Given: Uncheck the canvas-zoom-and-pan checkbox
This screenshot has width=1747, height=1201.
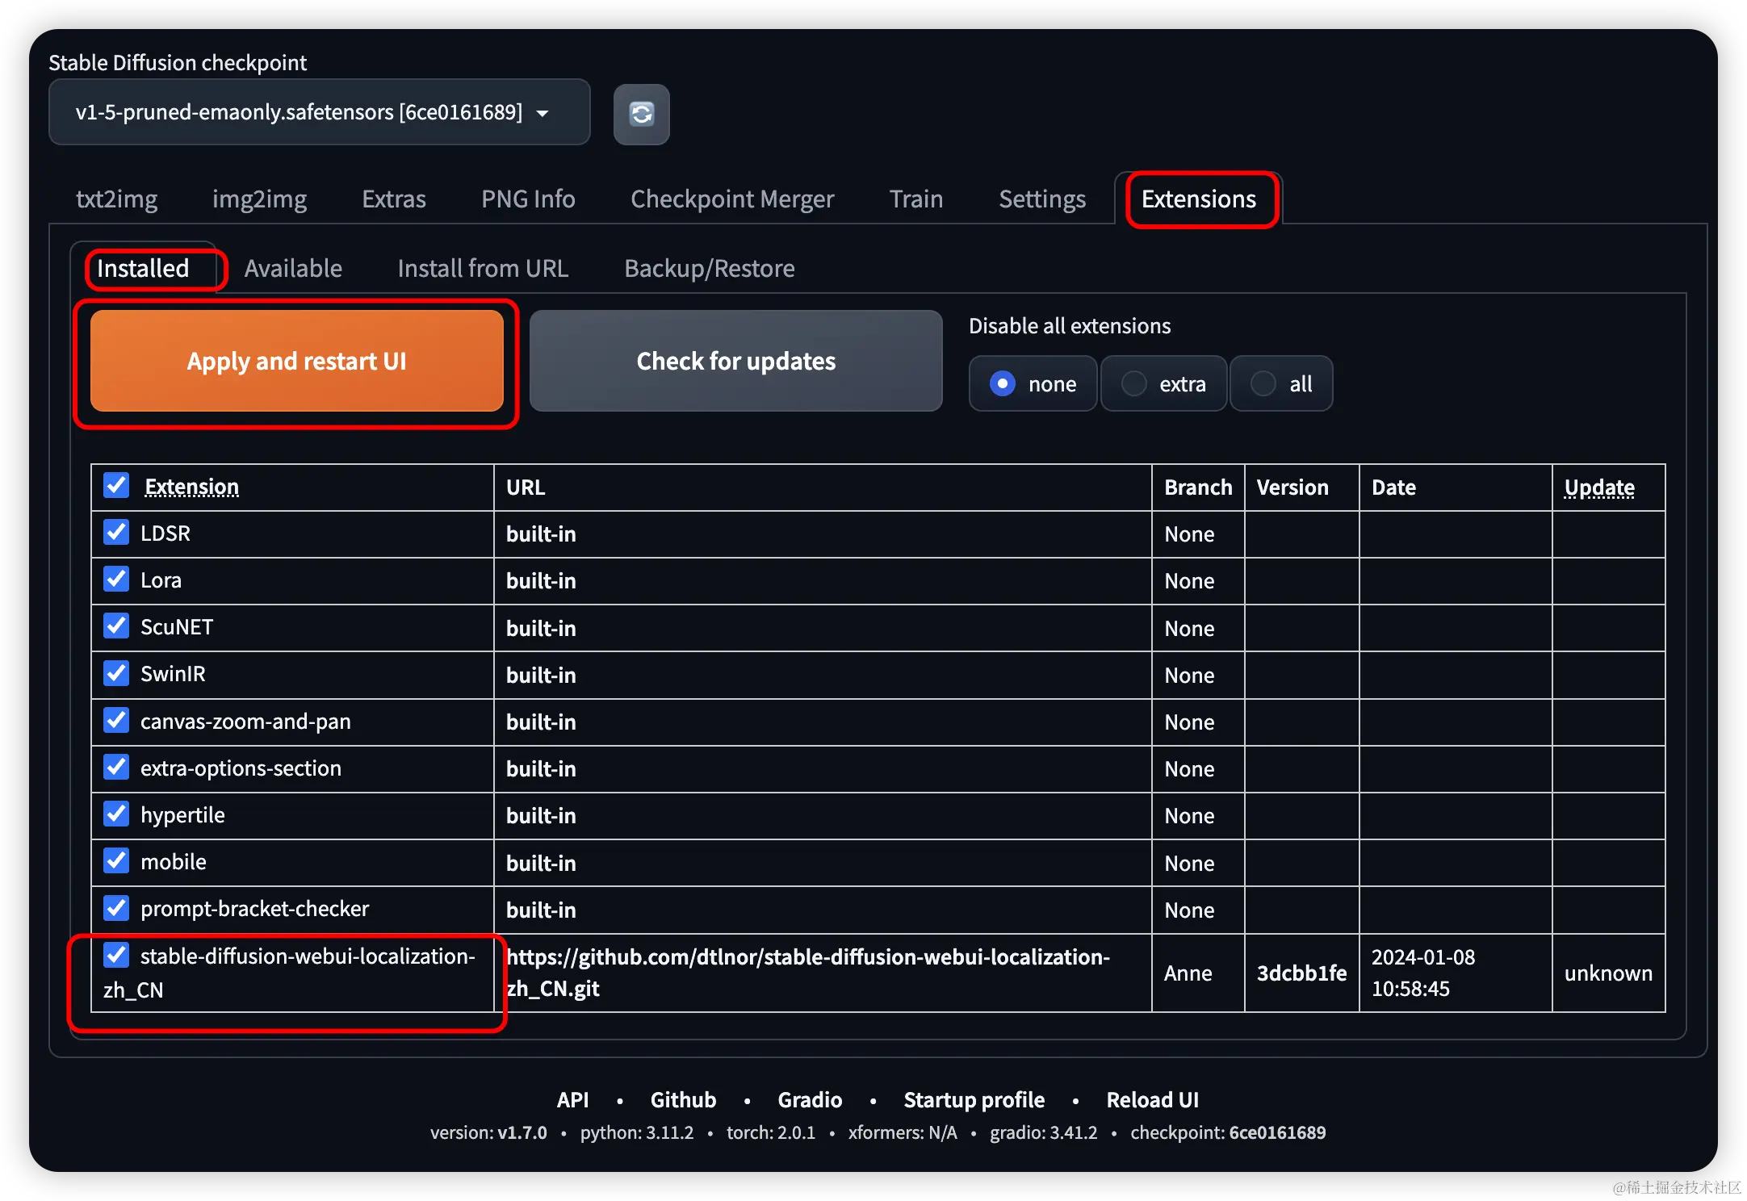Looking at the screenshot, I should click(x=116, y=720).
